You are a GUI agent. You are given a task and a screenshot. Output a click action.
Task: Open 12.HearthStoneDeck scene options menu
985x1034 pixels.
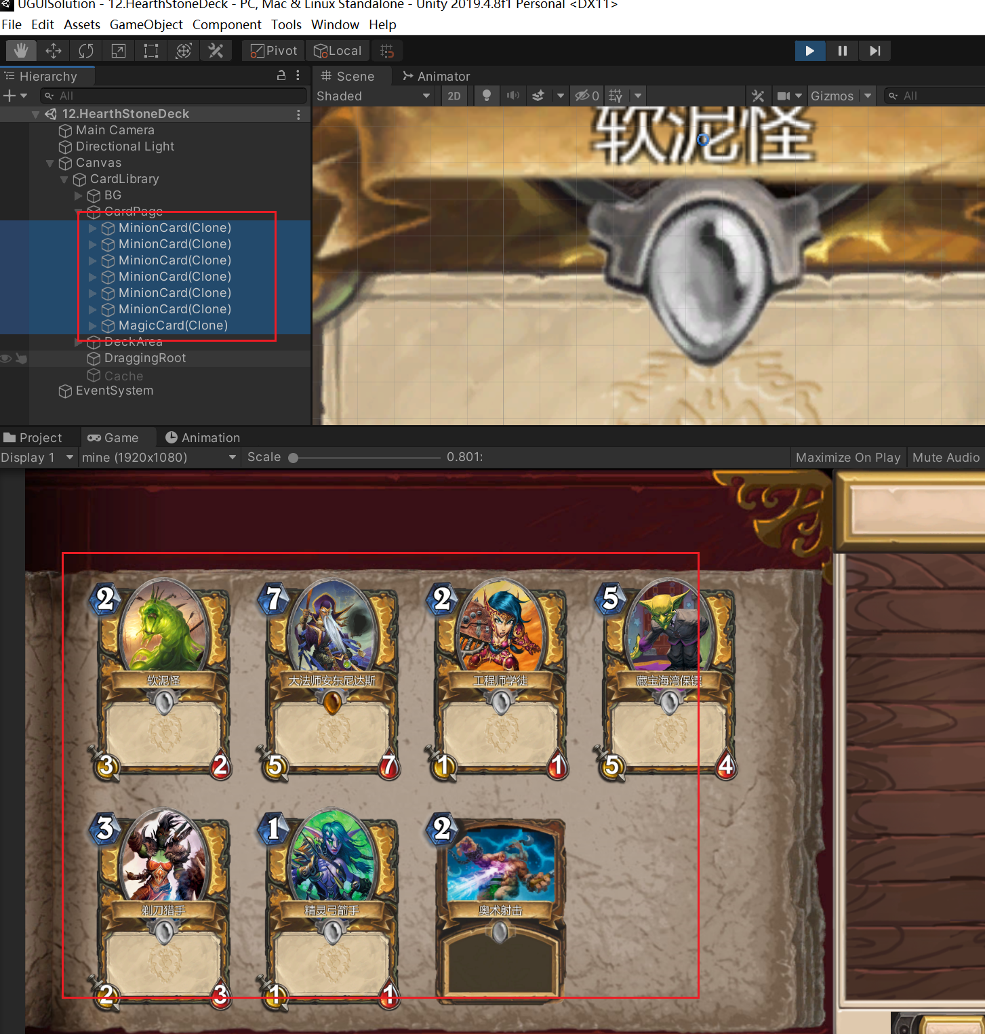298,115
